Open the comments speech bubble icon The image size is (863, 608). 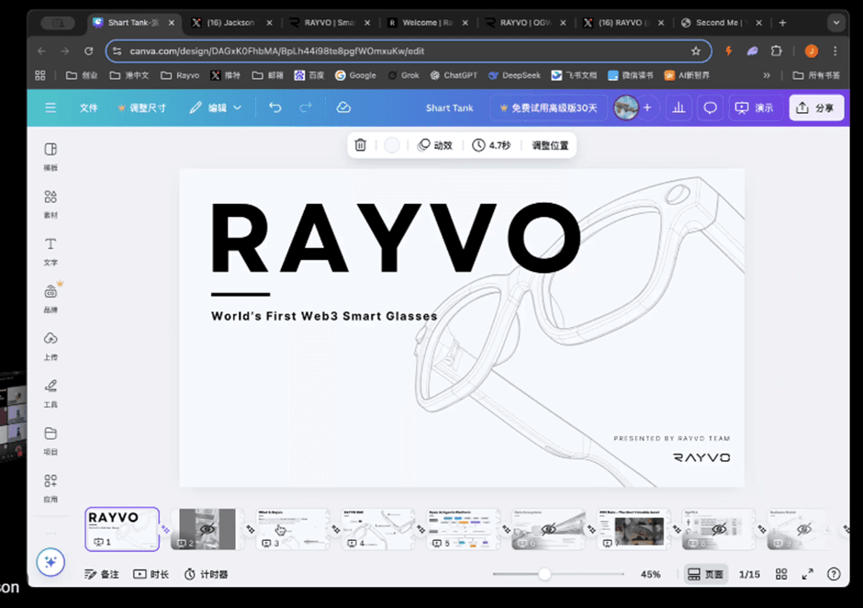pos(710,107)
